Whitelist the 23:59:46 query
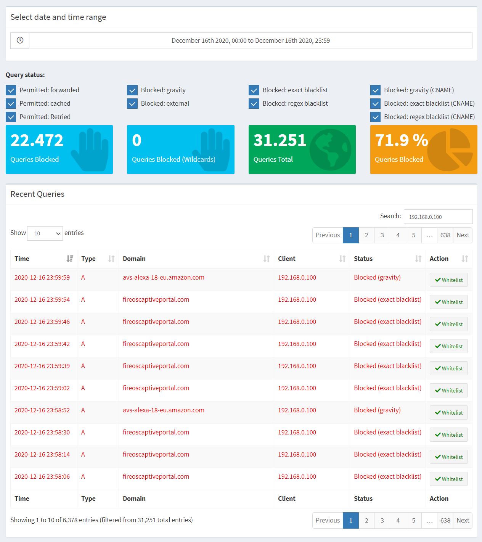The width and height of the screenshot is (482, 542). (449, 324)
